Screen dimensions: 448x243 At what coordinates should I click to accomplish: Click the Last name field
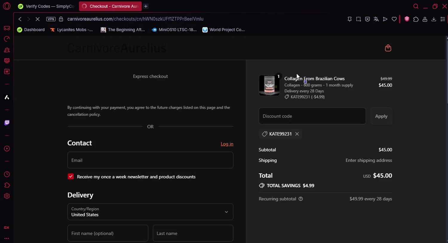(193, 233)
